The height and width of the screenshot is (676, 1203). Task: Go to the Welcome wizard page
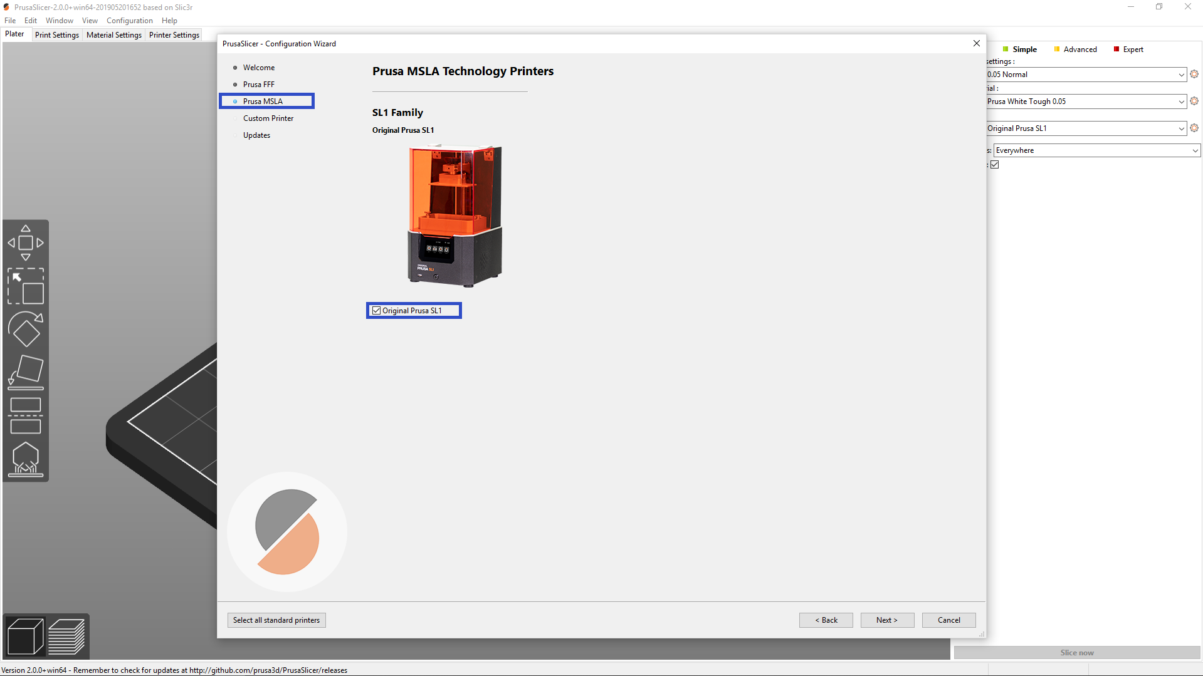pos(259,68)
